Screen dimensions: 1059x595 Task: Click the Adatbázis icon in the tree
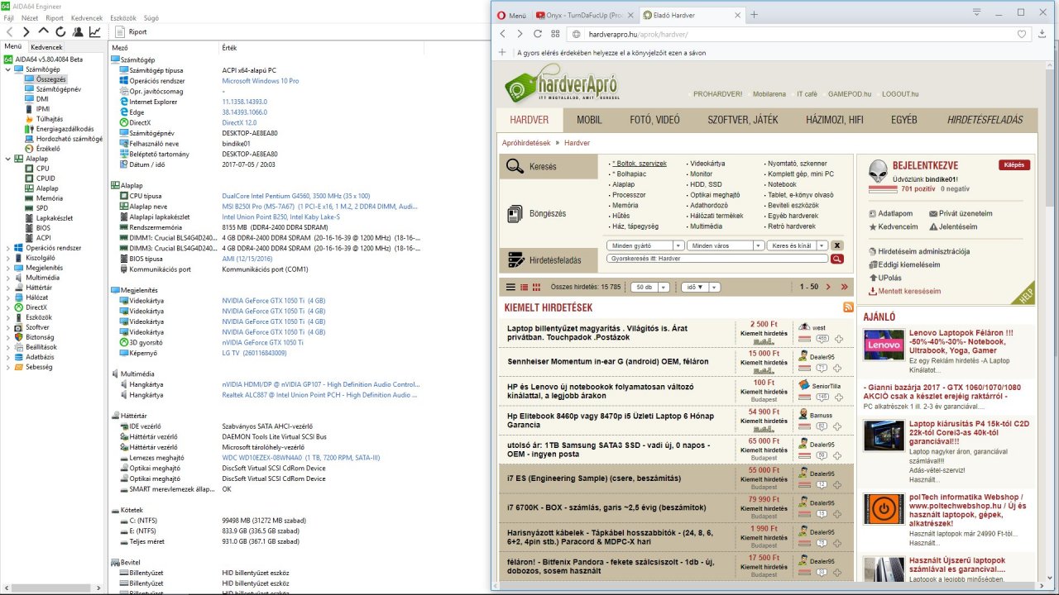tap(19, 357)
